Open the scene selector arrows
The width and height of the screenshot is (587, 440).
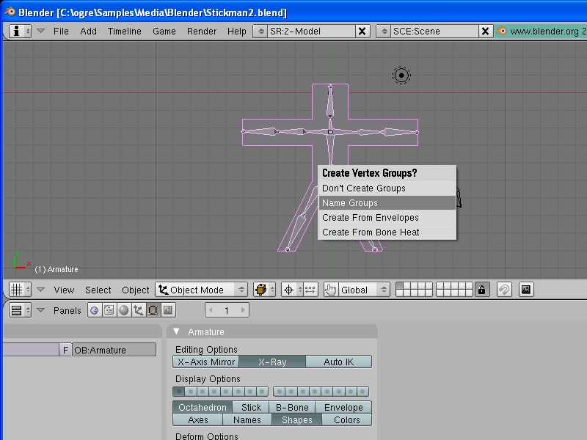pyautogui.click(x=384, y=31)
